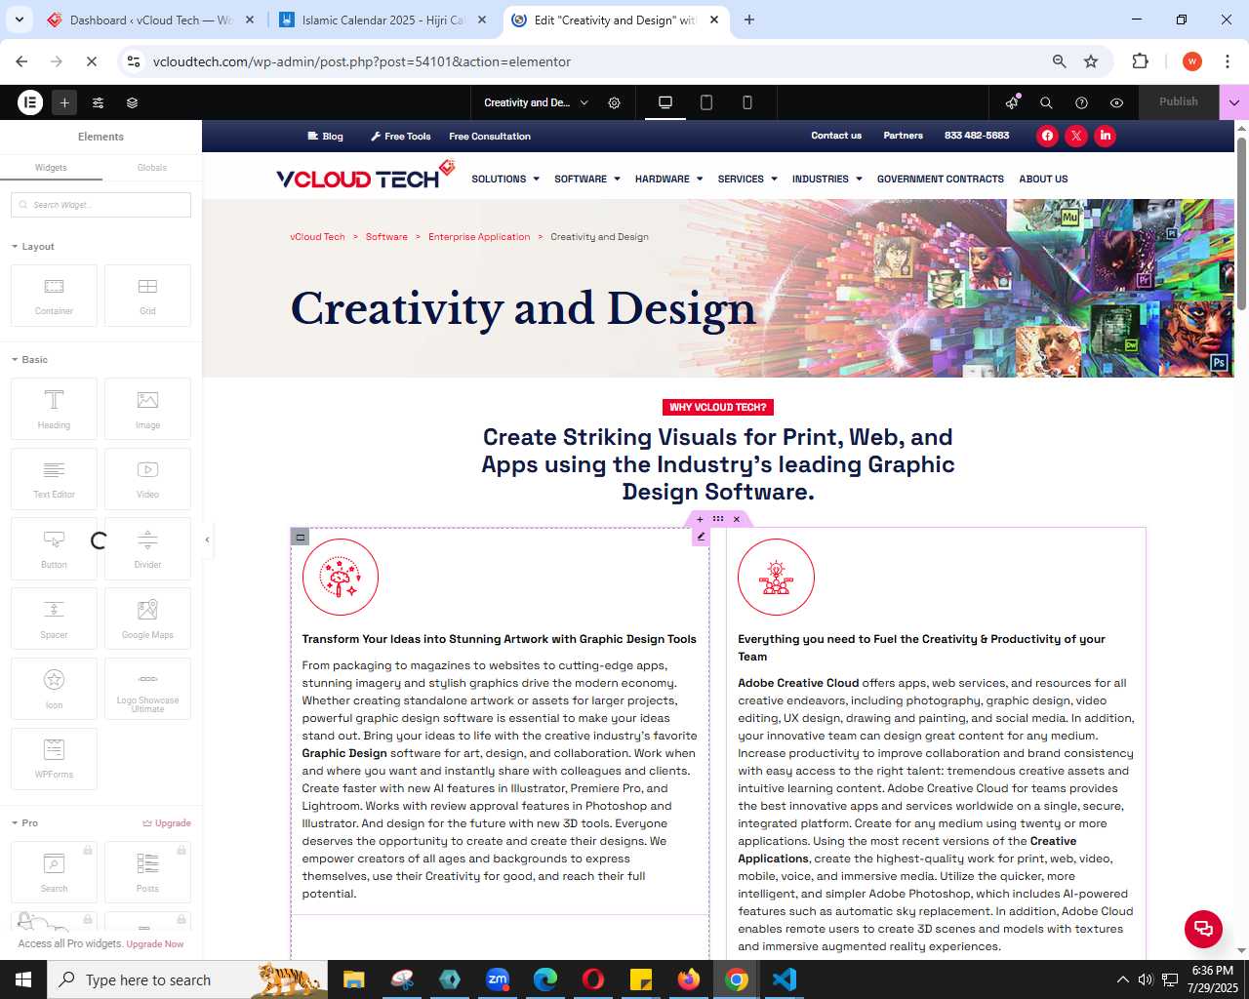The height and width of the screenshot is (999, 1249).
Task: Collapse the Basic widgets section
Action: click(x=29, y=360)
